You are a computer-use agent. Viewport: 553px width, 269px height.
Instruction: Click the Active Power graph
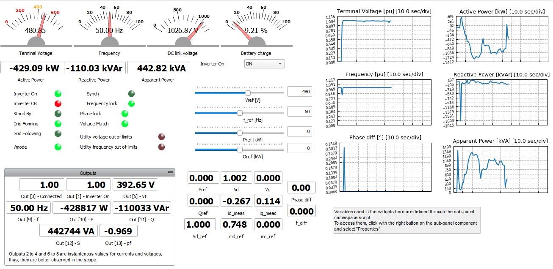click(498, 39)
